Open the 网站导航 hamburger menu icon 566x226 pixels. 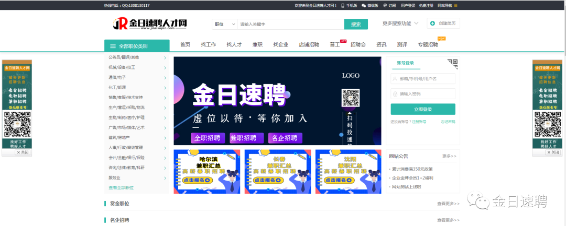click(455, 5)
